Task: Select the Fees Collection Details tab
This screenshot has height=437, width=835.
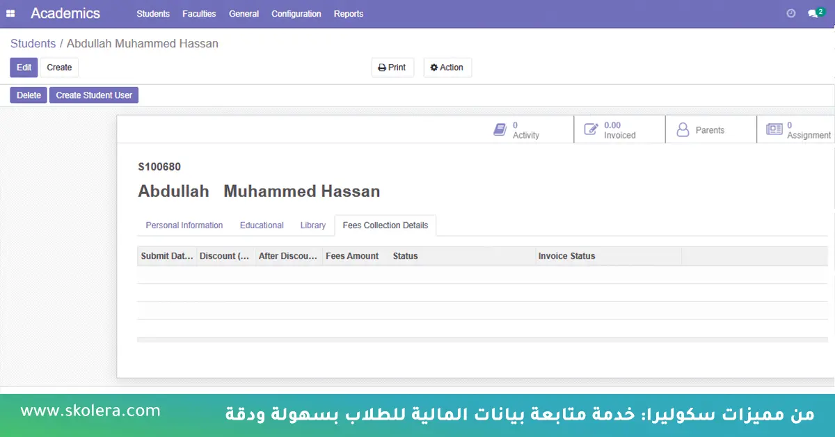Action: [385, 225]
